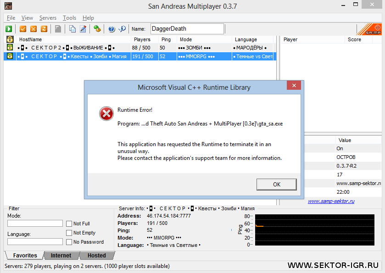385x273 pixels.
Task: Click the grayed-out Master List icon
Action: [x=58, y=29]
